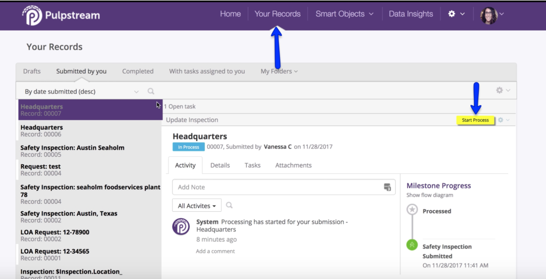Click the Processed milestone star icon
Viewport: 546px width, 279px height.
point(412,210)
